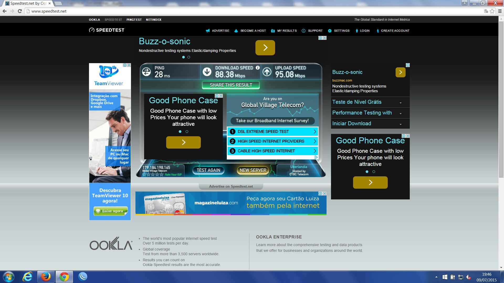The width and height of the screenshot is (504, 283).
Task: Click the download speed info icon
Action: [x=258, y=68]
